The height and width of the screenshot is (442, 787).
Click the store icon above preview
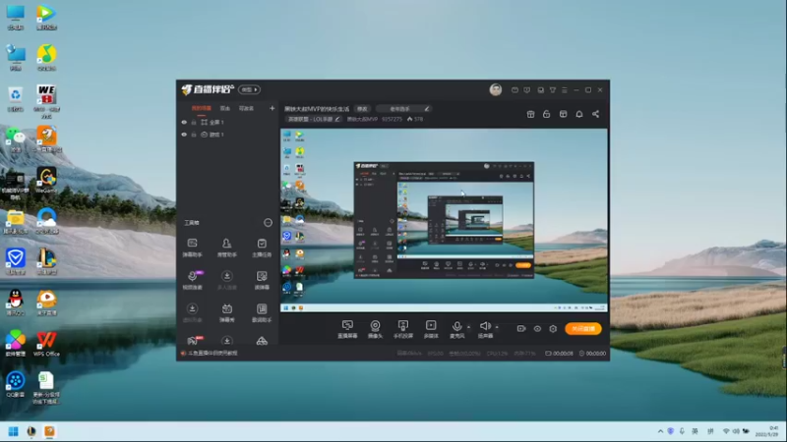coord(563,114)
